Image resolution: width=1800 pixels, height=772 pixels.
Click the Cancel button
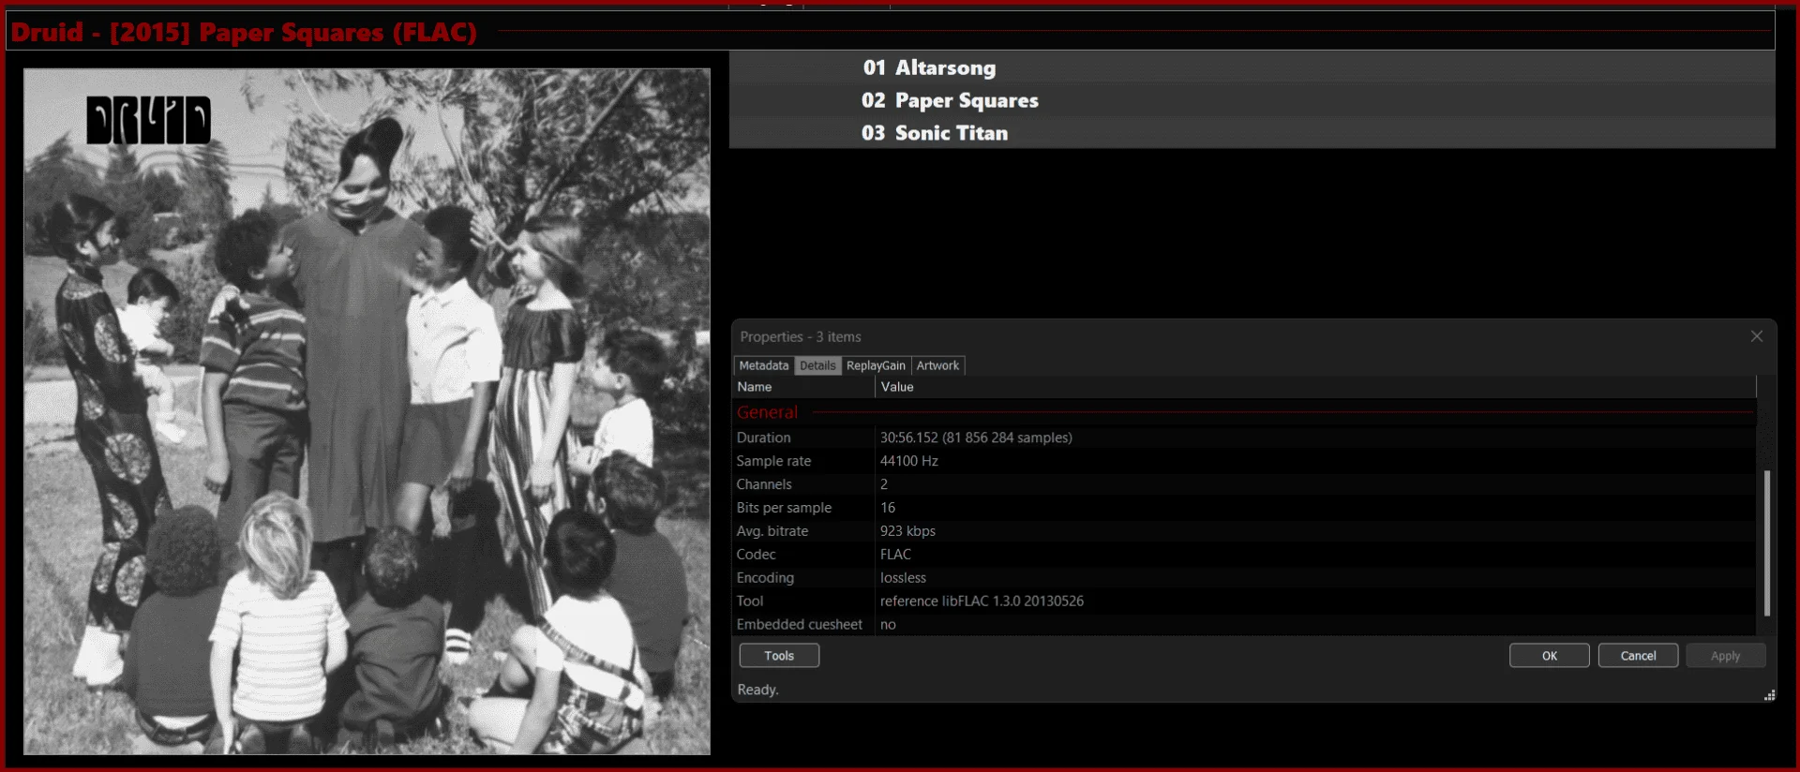point(1638,656)
